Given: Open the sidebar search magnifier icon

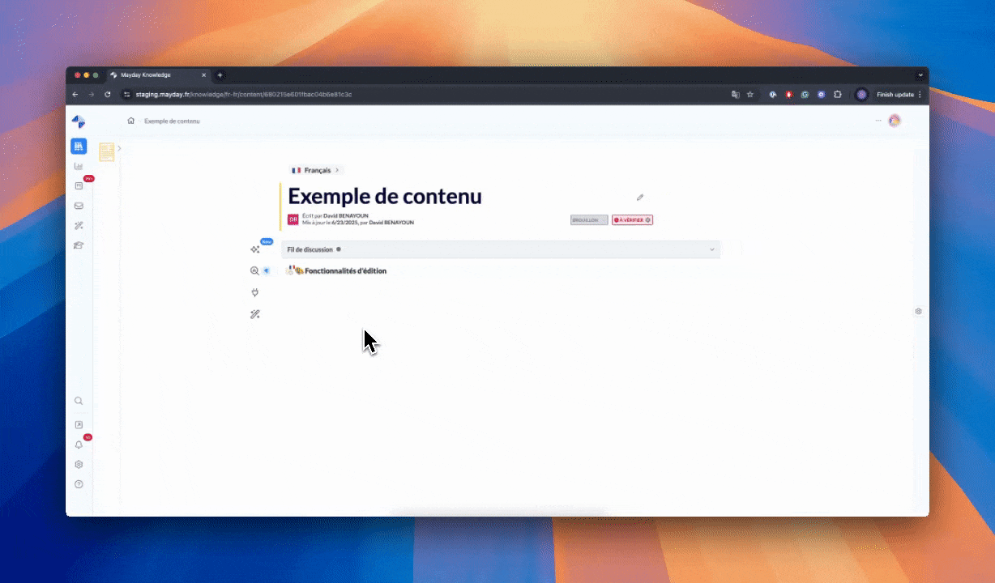Looking at the screenshot, I should point(79,401).
